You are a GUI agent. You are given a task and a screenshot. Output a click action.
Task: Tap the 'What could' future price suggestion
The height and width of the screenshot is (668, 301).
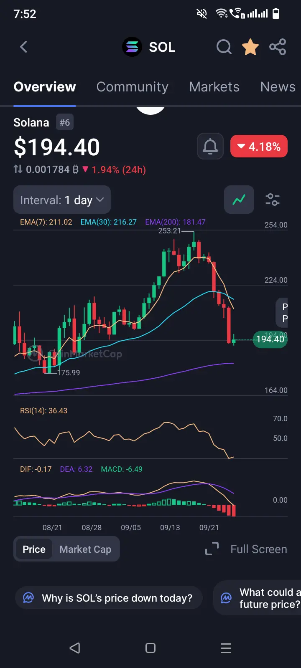pos(257,598)
